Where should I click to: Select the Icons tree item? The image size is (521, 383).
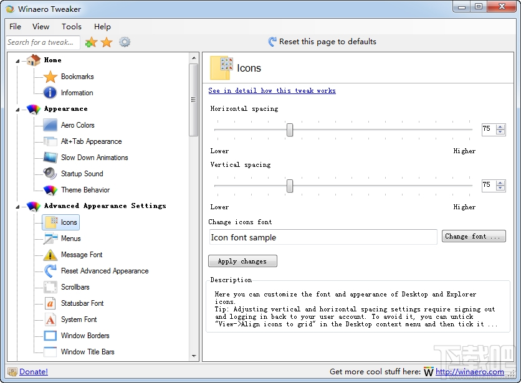61,222
